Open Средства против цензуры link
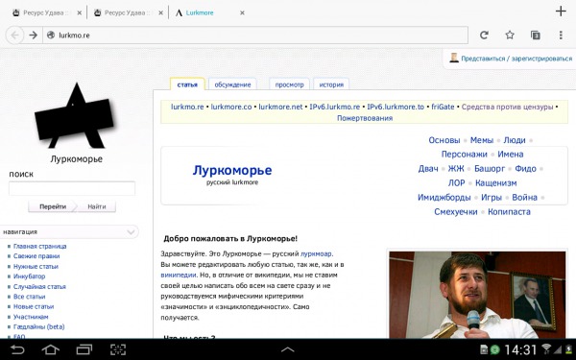Image resolution: width=576 pixels, height=360 pixels. tap(507, 107)
